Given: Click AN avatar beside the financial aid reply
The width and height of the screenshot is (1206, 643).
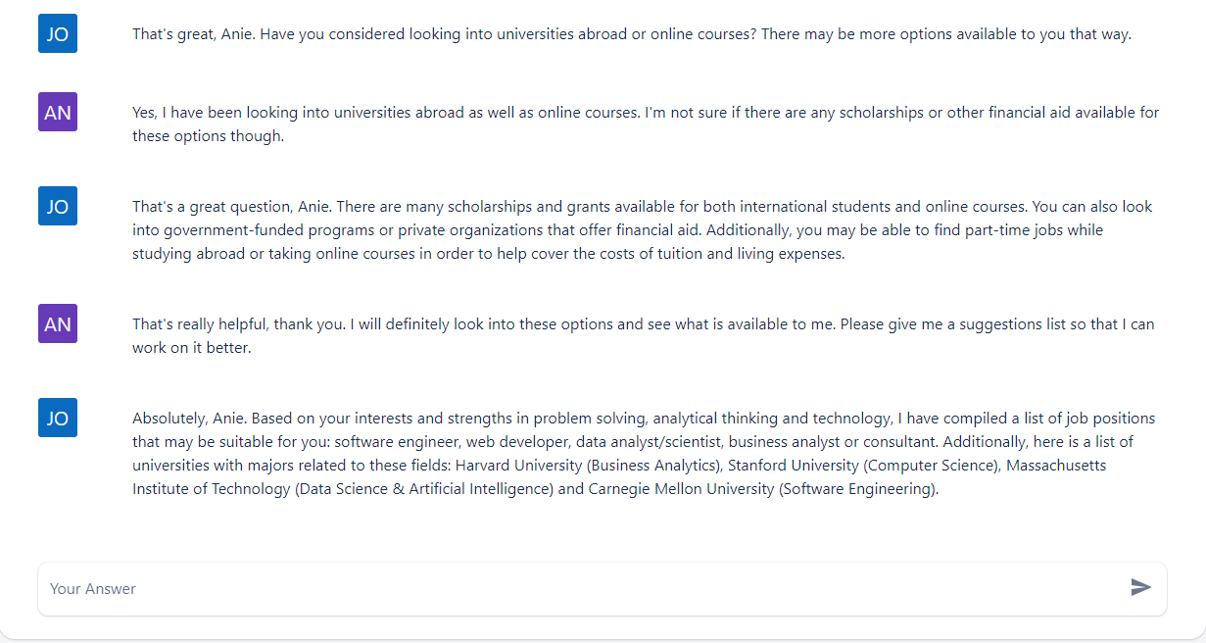Looking at the screenshot, I should point(58,112).
